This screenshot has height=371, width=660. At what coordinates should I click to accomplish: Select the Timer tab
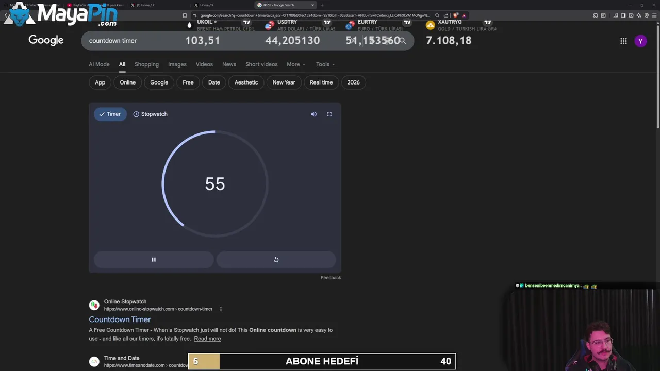point(110,114)
